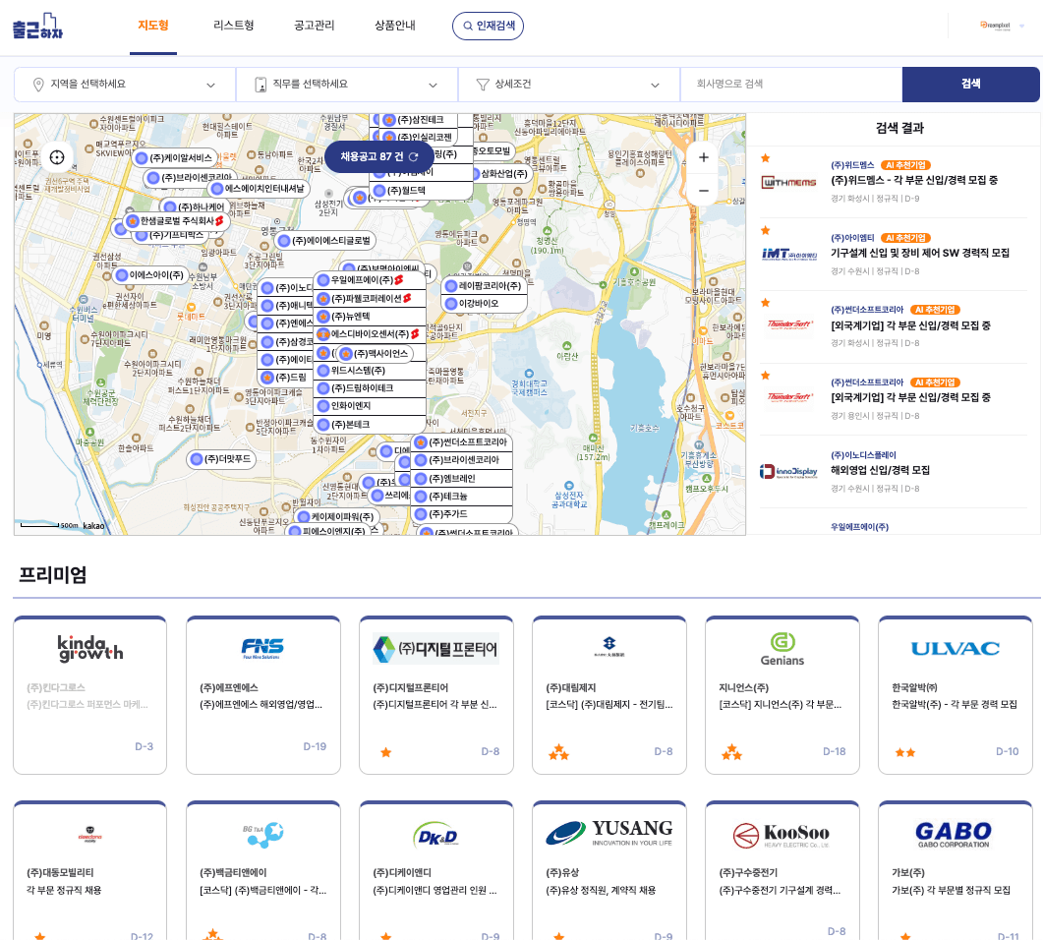1043x940 pixels.
Task: Open 기구설계 신입 및 장비 제어 SW listing
Action: (920, 253)
